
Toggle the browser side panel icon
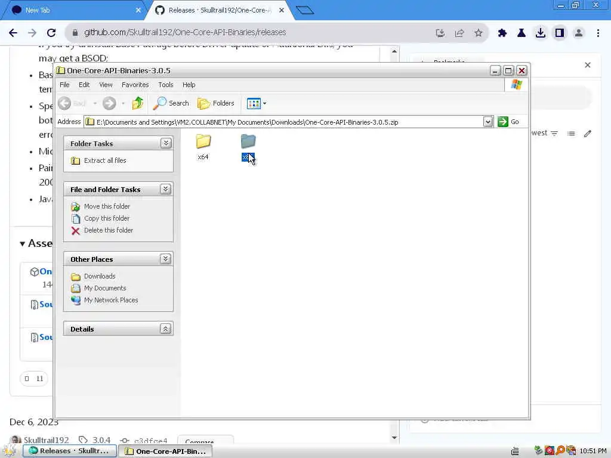click(x=560, y=33)
